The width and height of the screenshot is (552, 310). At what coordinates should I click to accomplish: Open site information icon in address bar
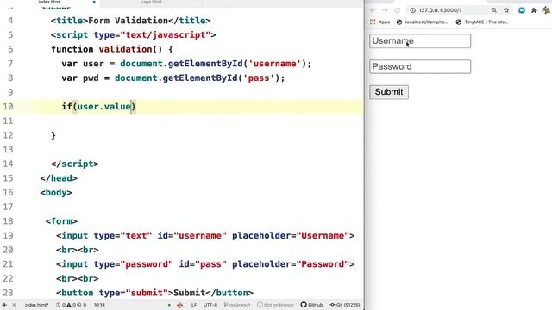pos(413,10)
